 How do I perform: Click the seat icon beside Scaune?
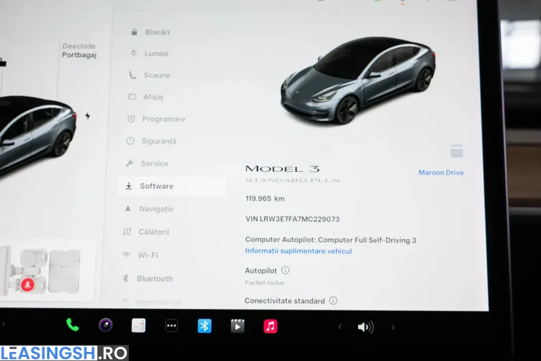[132, 75]
